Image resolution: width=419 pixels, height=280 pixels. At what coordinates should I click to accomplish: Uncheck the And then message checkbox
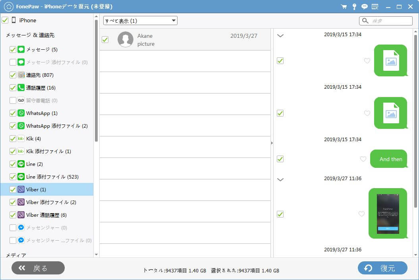point(280,159)
